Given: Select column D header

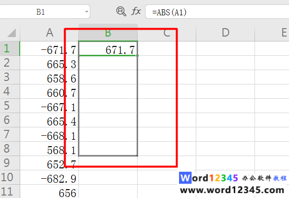Looking at the screenshot, I should 225,33.
